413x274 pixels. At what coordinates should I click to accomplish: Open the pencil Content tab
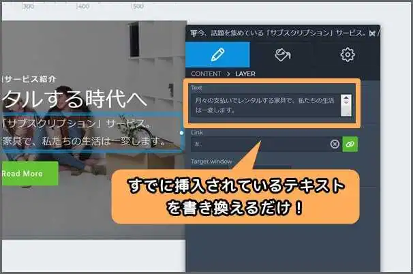pos(217,55)
